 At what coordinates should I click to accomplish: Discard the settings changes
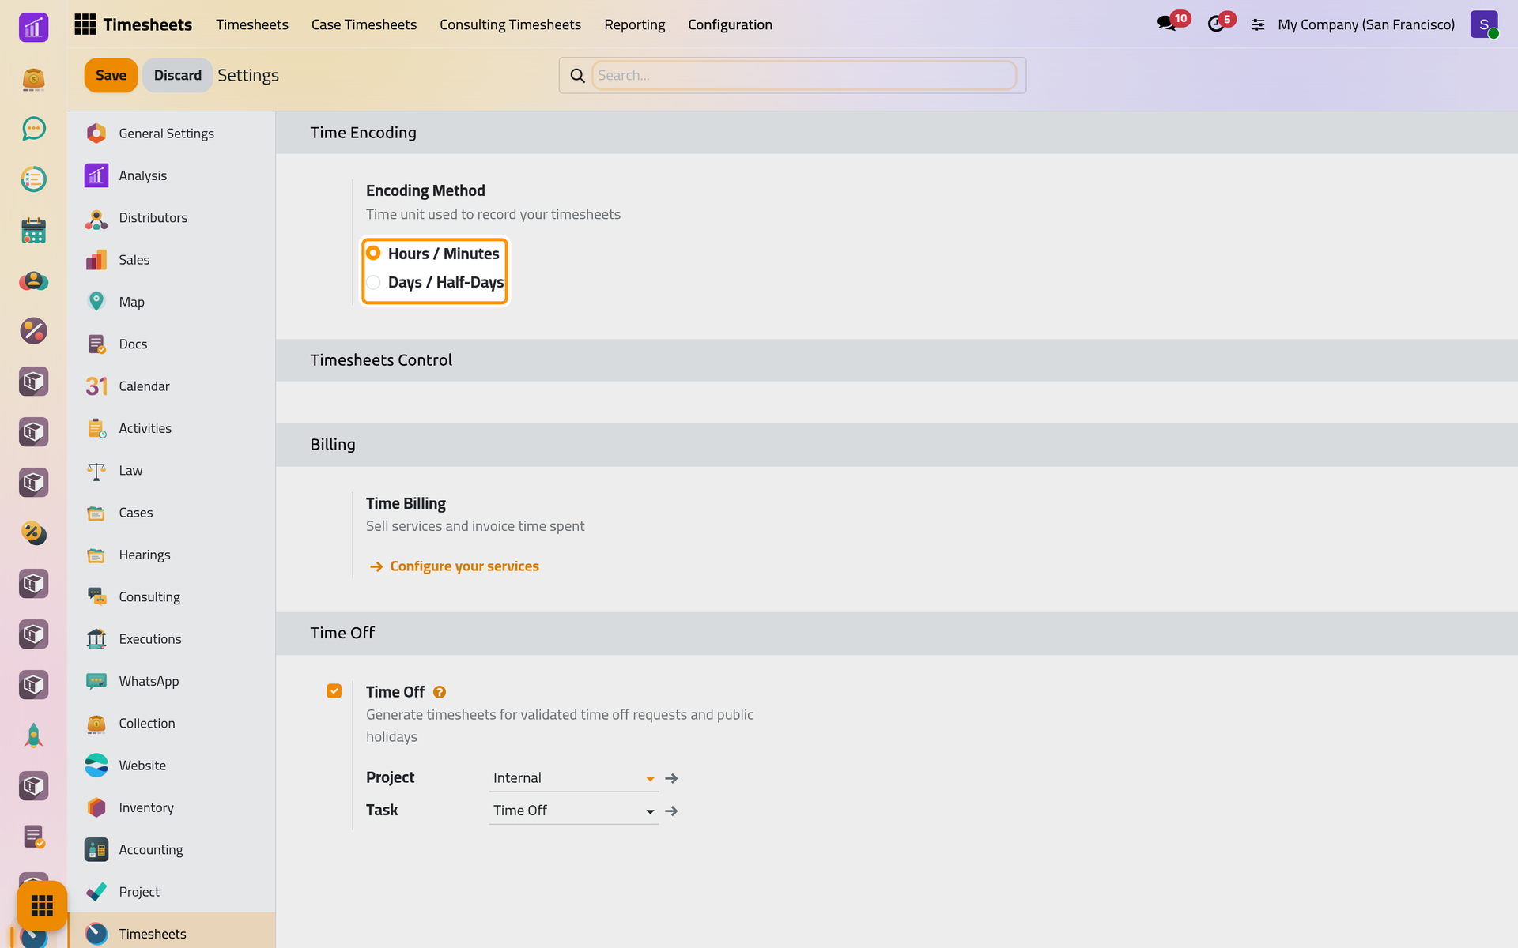177,75
